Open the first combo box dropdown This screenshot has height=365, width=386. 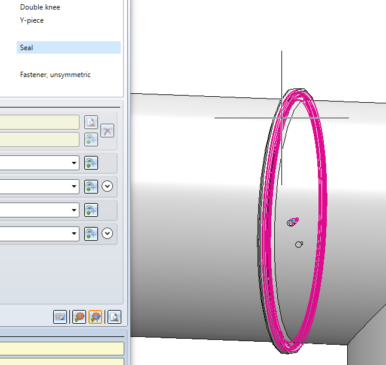click(x=74, y=163)
